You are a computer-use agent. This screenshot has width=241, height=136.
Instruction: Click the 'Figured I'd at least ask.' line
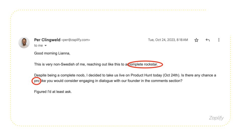point(53,92)
